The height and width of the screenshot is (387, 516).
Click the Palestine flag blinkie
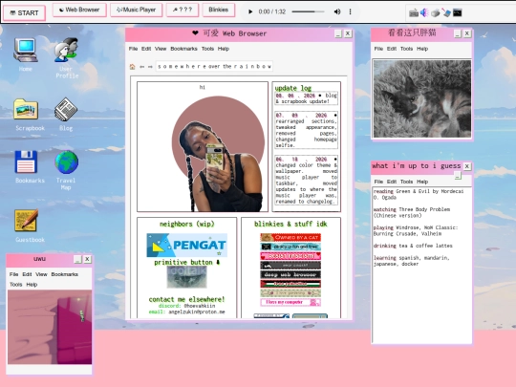(x=290, y=284)
